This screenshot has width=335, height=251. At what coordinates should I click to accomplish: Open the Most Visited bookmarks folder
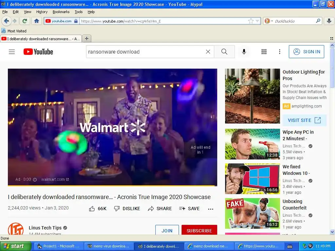(14, 31)
